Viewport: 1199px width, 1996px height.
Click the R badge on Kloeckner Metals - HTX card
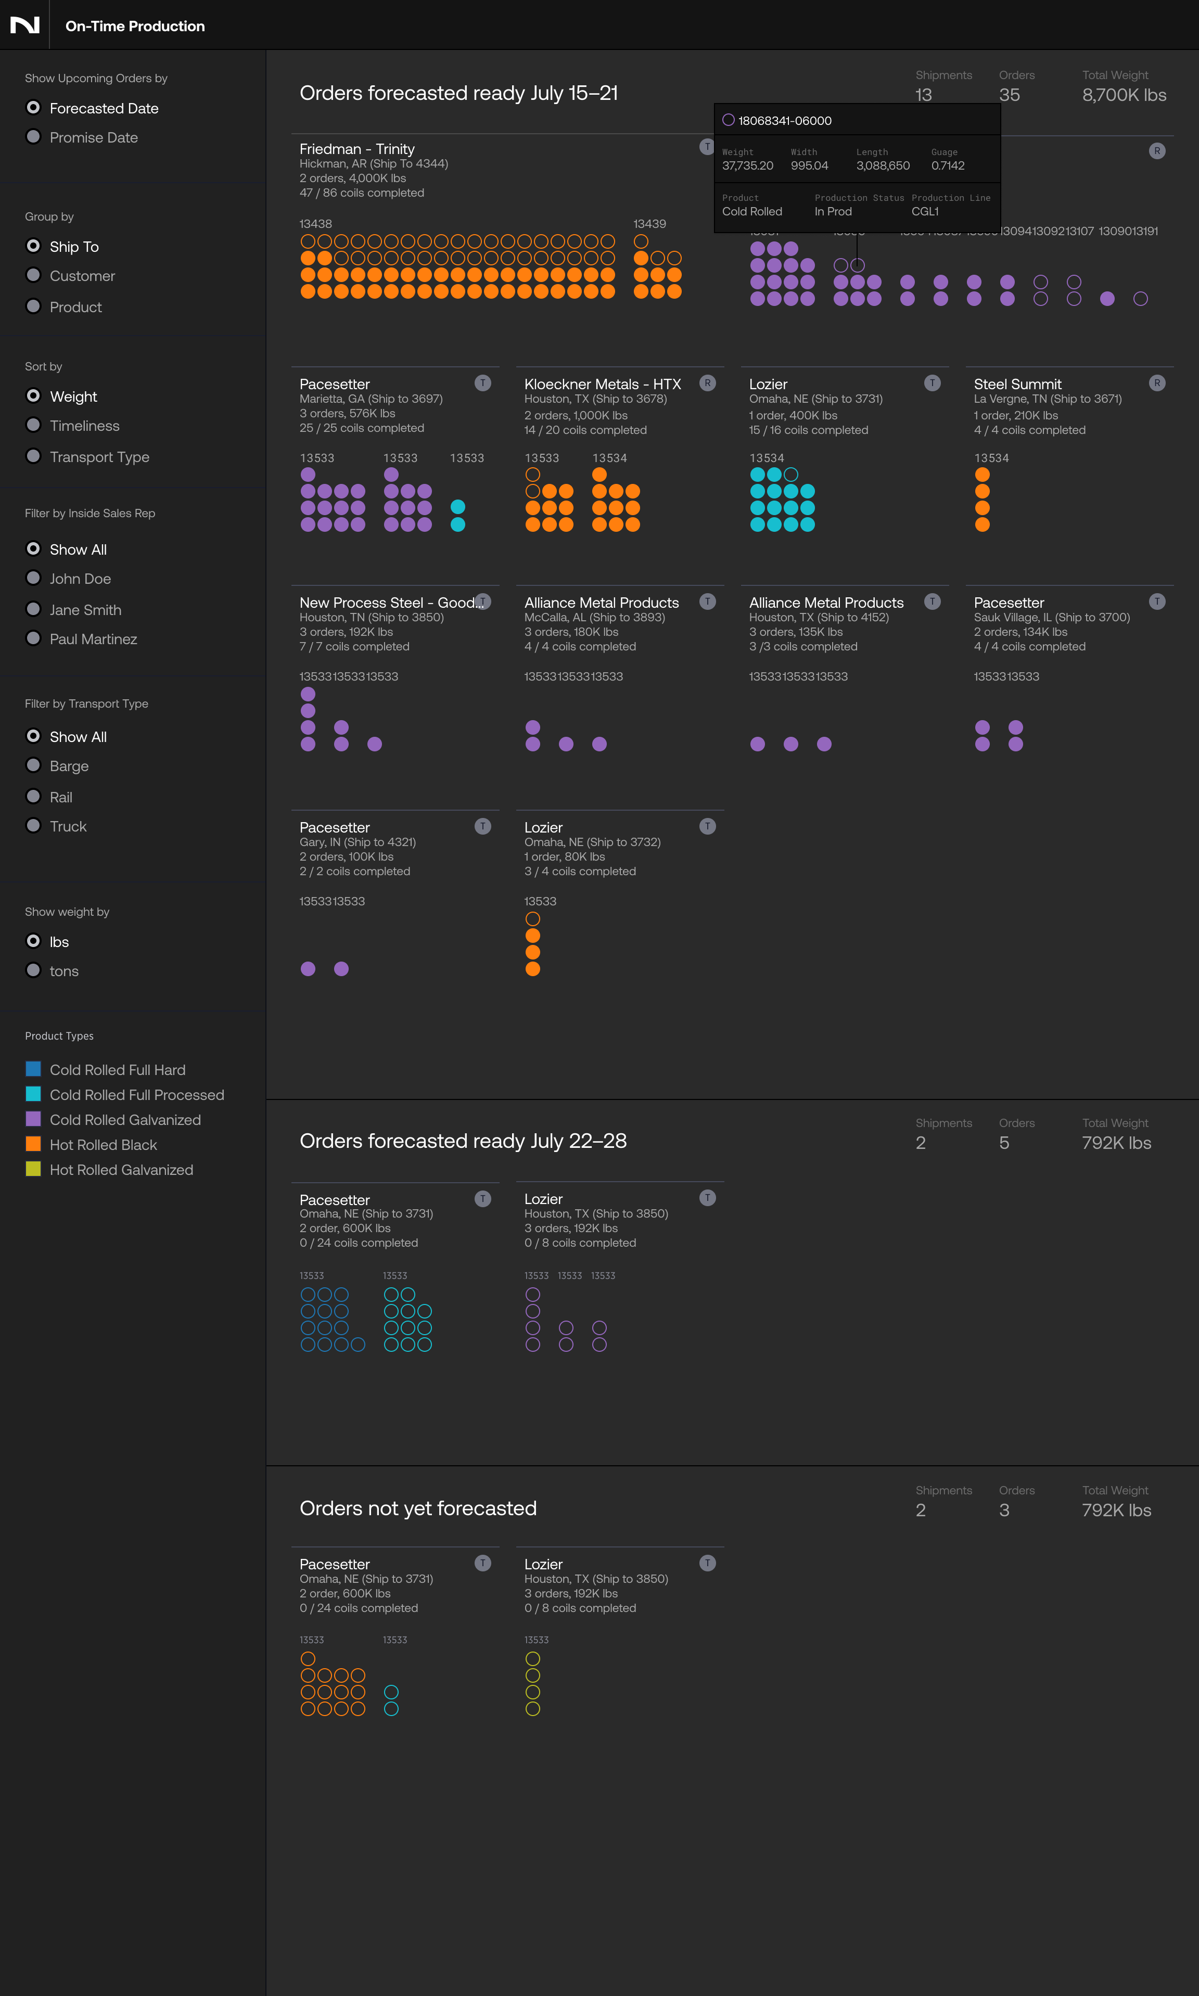[707, 383]
